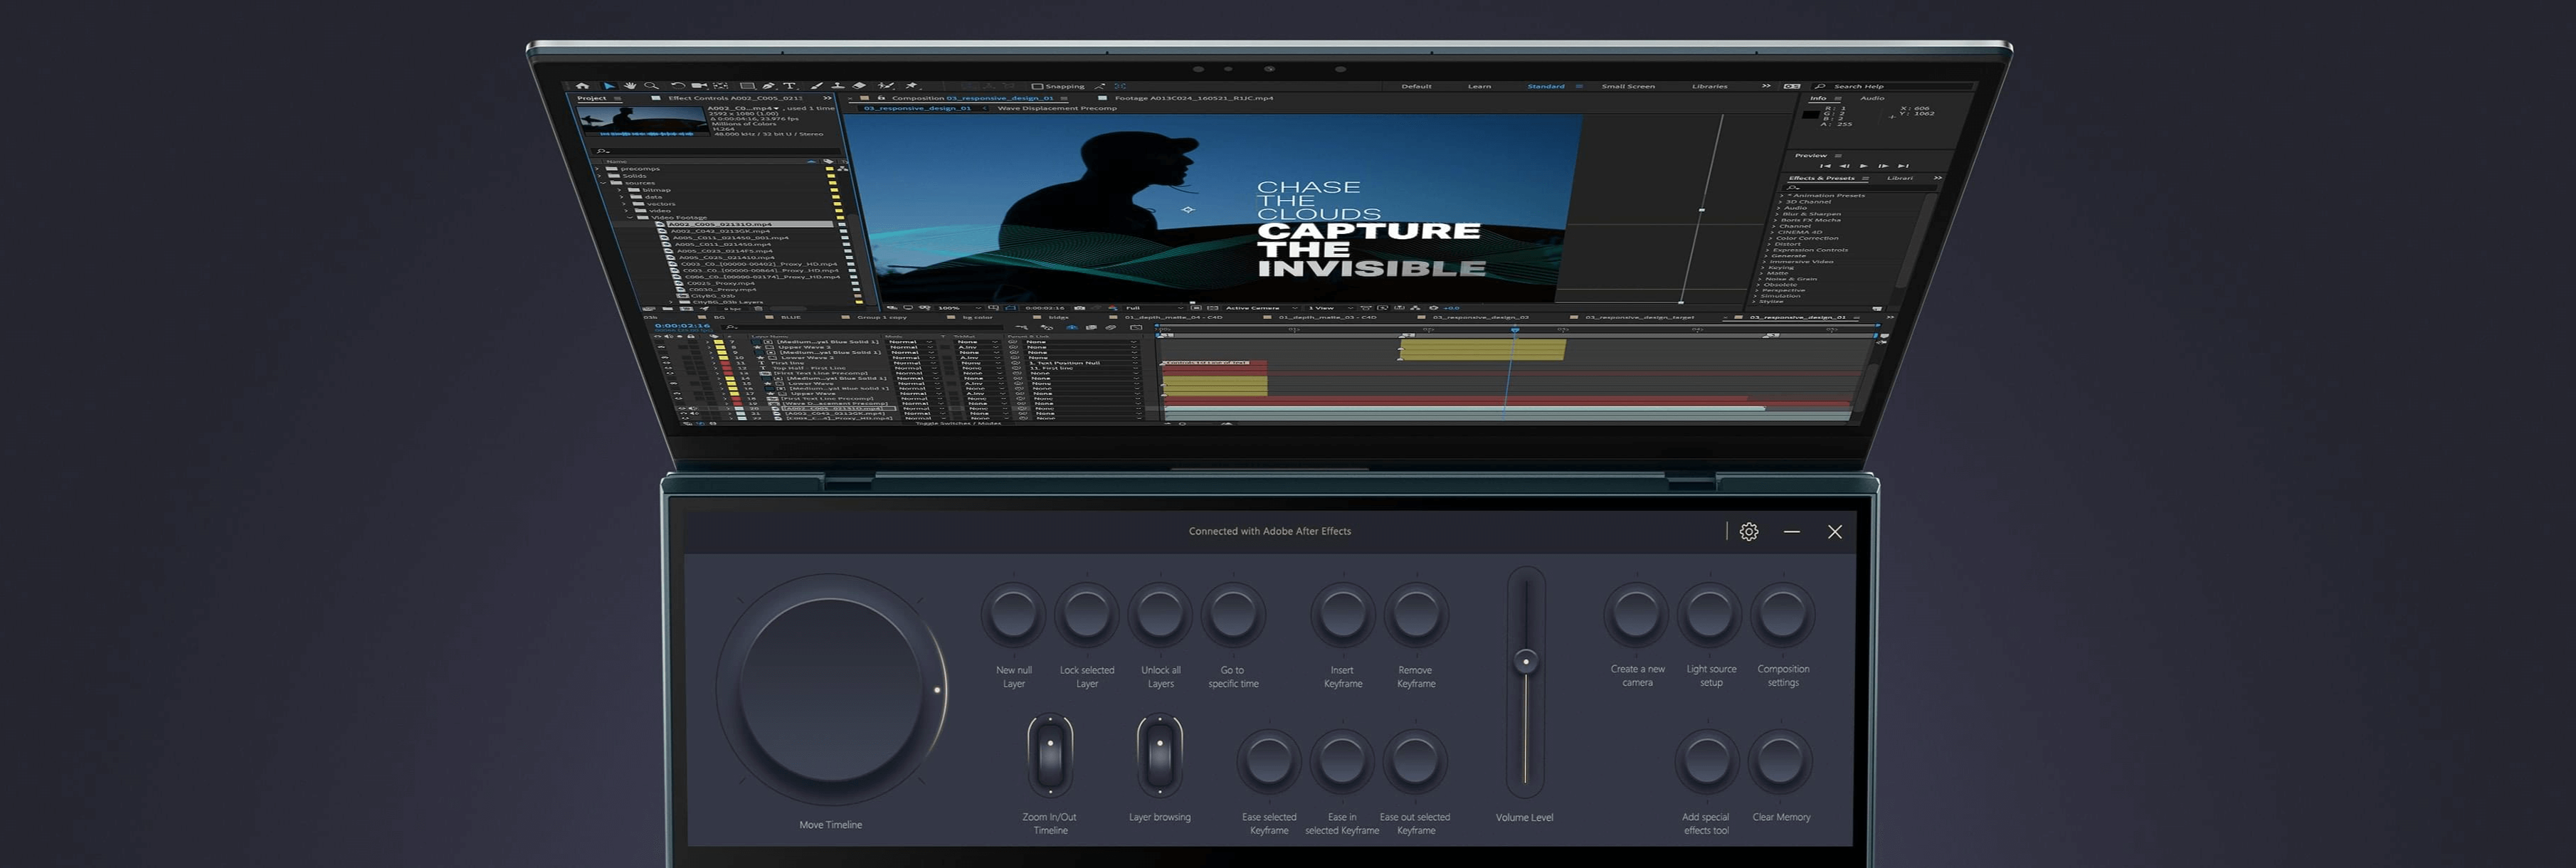
Task: Select the Clone Stamp tool
Action: [x=838, y=86]
